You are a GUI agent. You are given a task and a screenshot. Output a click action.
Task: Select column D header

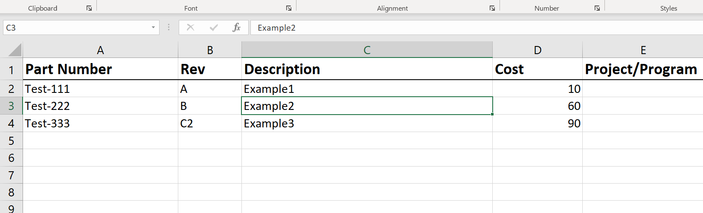coord(537,50)
